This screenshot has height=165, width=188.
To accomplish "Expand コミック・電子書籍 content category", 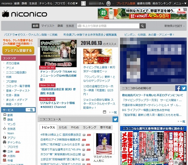I will pyautogui.click(x=18, y=86).
